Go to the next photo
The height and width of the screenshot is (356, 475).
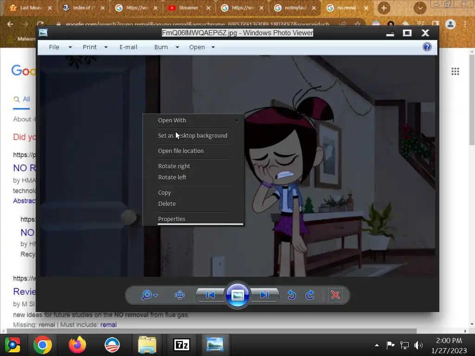coord(264,295)
